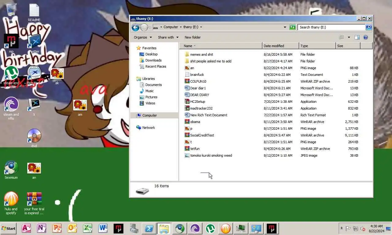Launch Outlook from the taskbar
This screenshot has width=392, height=235.
pyautogui.click(x=72, y=228)
